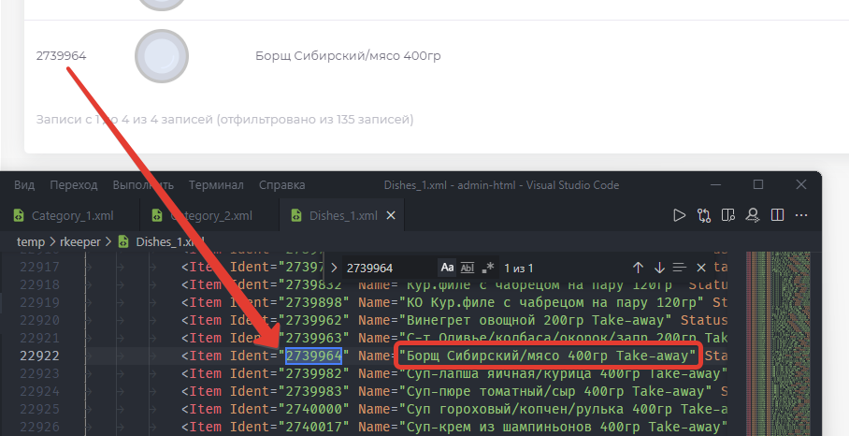Split the editor with the layout icon
The height and width of the screenshot is (436, 849).
[x=777, y=216]
